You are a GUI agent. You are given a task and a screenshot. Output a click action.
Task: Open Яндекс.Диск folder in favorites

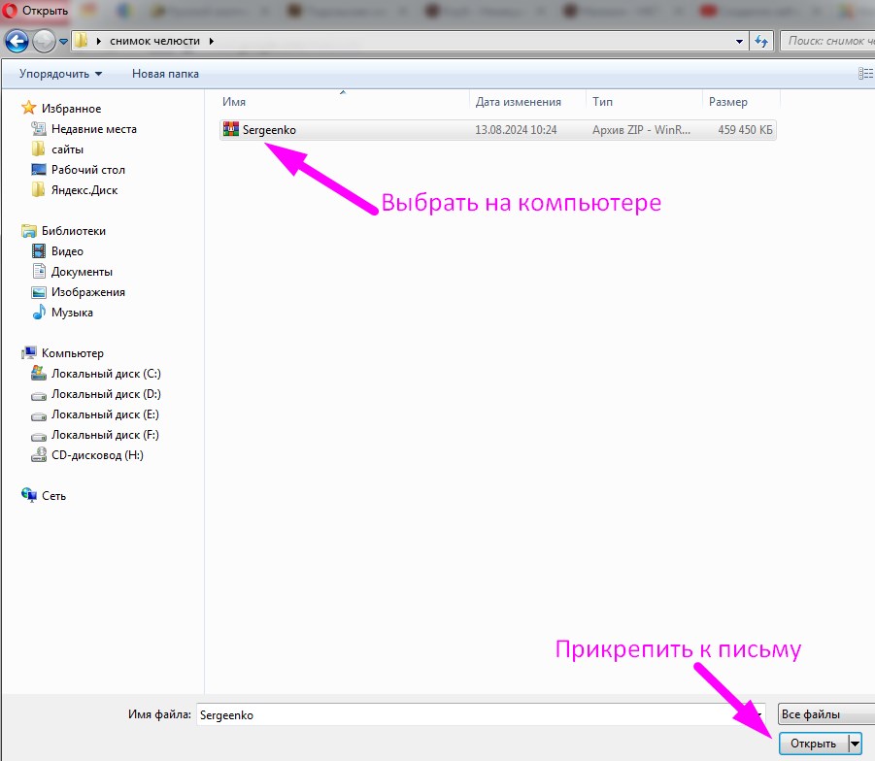(84, 190)
